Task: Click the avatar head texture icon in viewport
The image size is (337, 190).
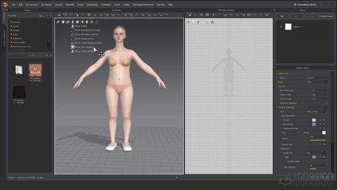Action: [87, 22]
